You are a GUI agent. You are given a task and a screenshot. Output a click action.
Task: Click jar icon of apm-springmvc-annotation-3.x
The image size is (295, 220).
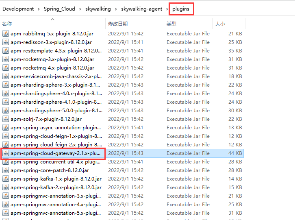tap(6, 196)
